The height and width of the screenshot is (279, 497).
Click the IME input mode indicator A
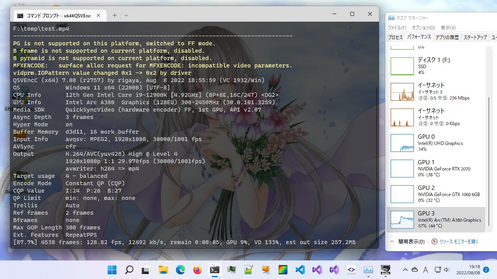[x=426, y=270]
